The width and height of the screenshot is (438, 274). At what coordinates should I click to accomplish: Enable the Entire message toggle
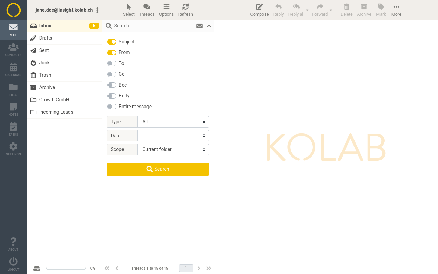pyautogui.click(x=112, y=107)
